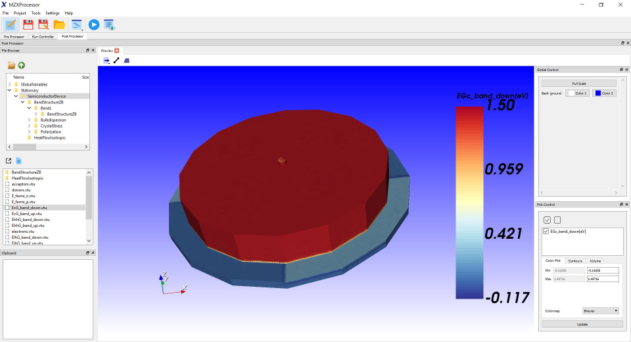The width and height of the screenshot is (631, 342).
Task: Click the Max value input field
Action: 603,279
